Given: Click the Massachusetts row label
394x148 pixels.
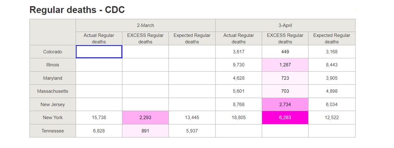Looking at the screenshot, I should pyautogui.click(x=53, y=91).
